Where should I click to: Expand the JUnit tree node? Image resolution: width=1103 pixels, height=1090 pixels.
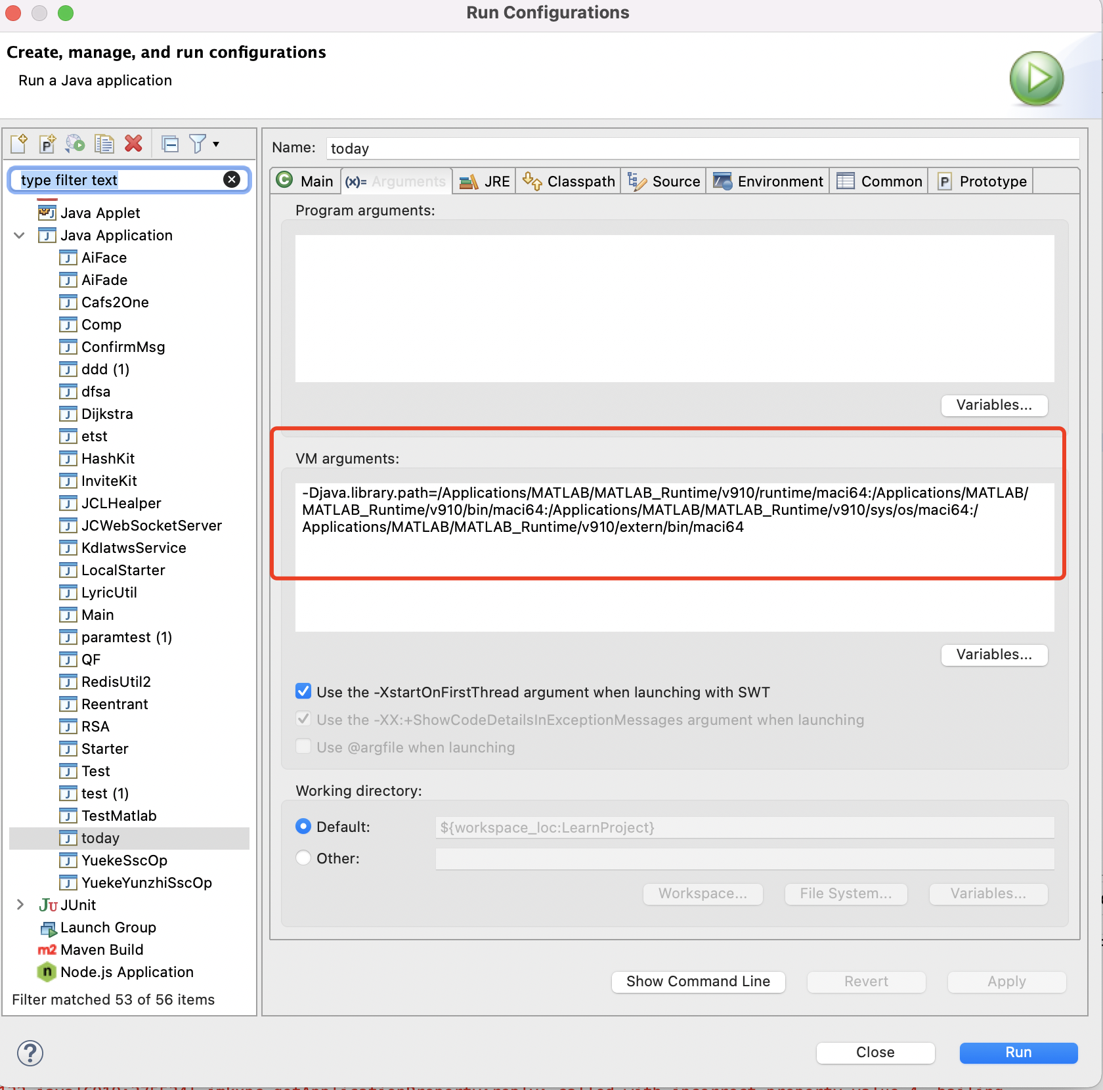coord(20,905)
